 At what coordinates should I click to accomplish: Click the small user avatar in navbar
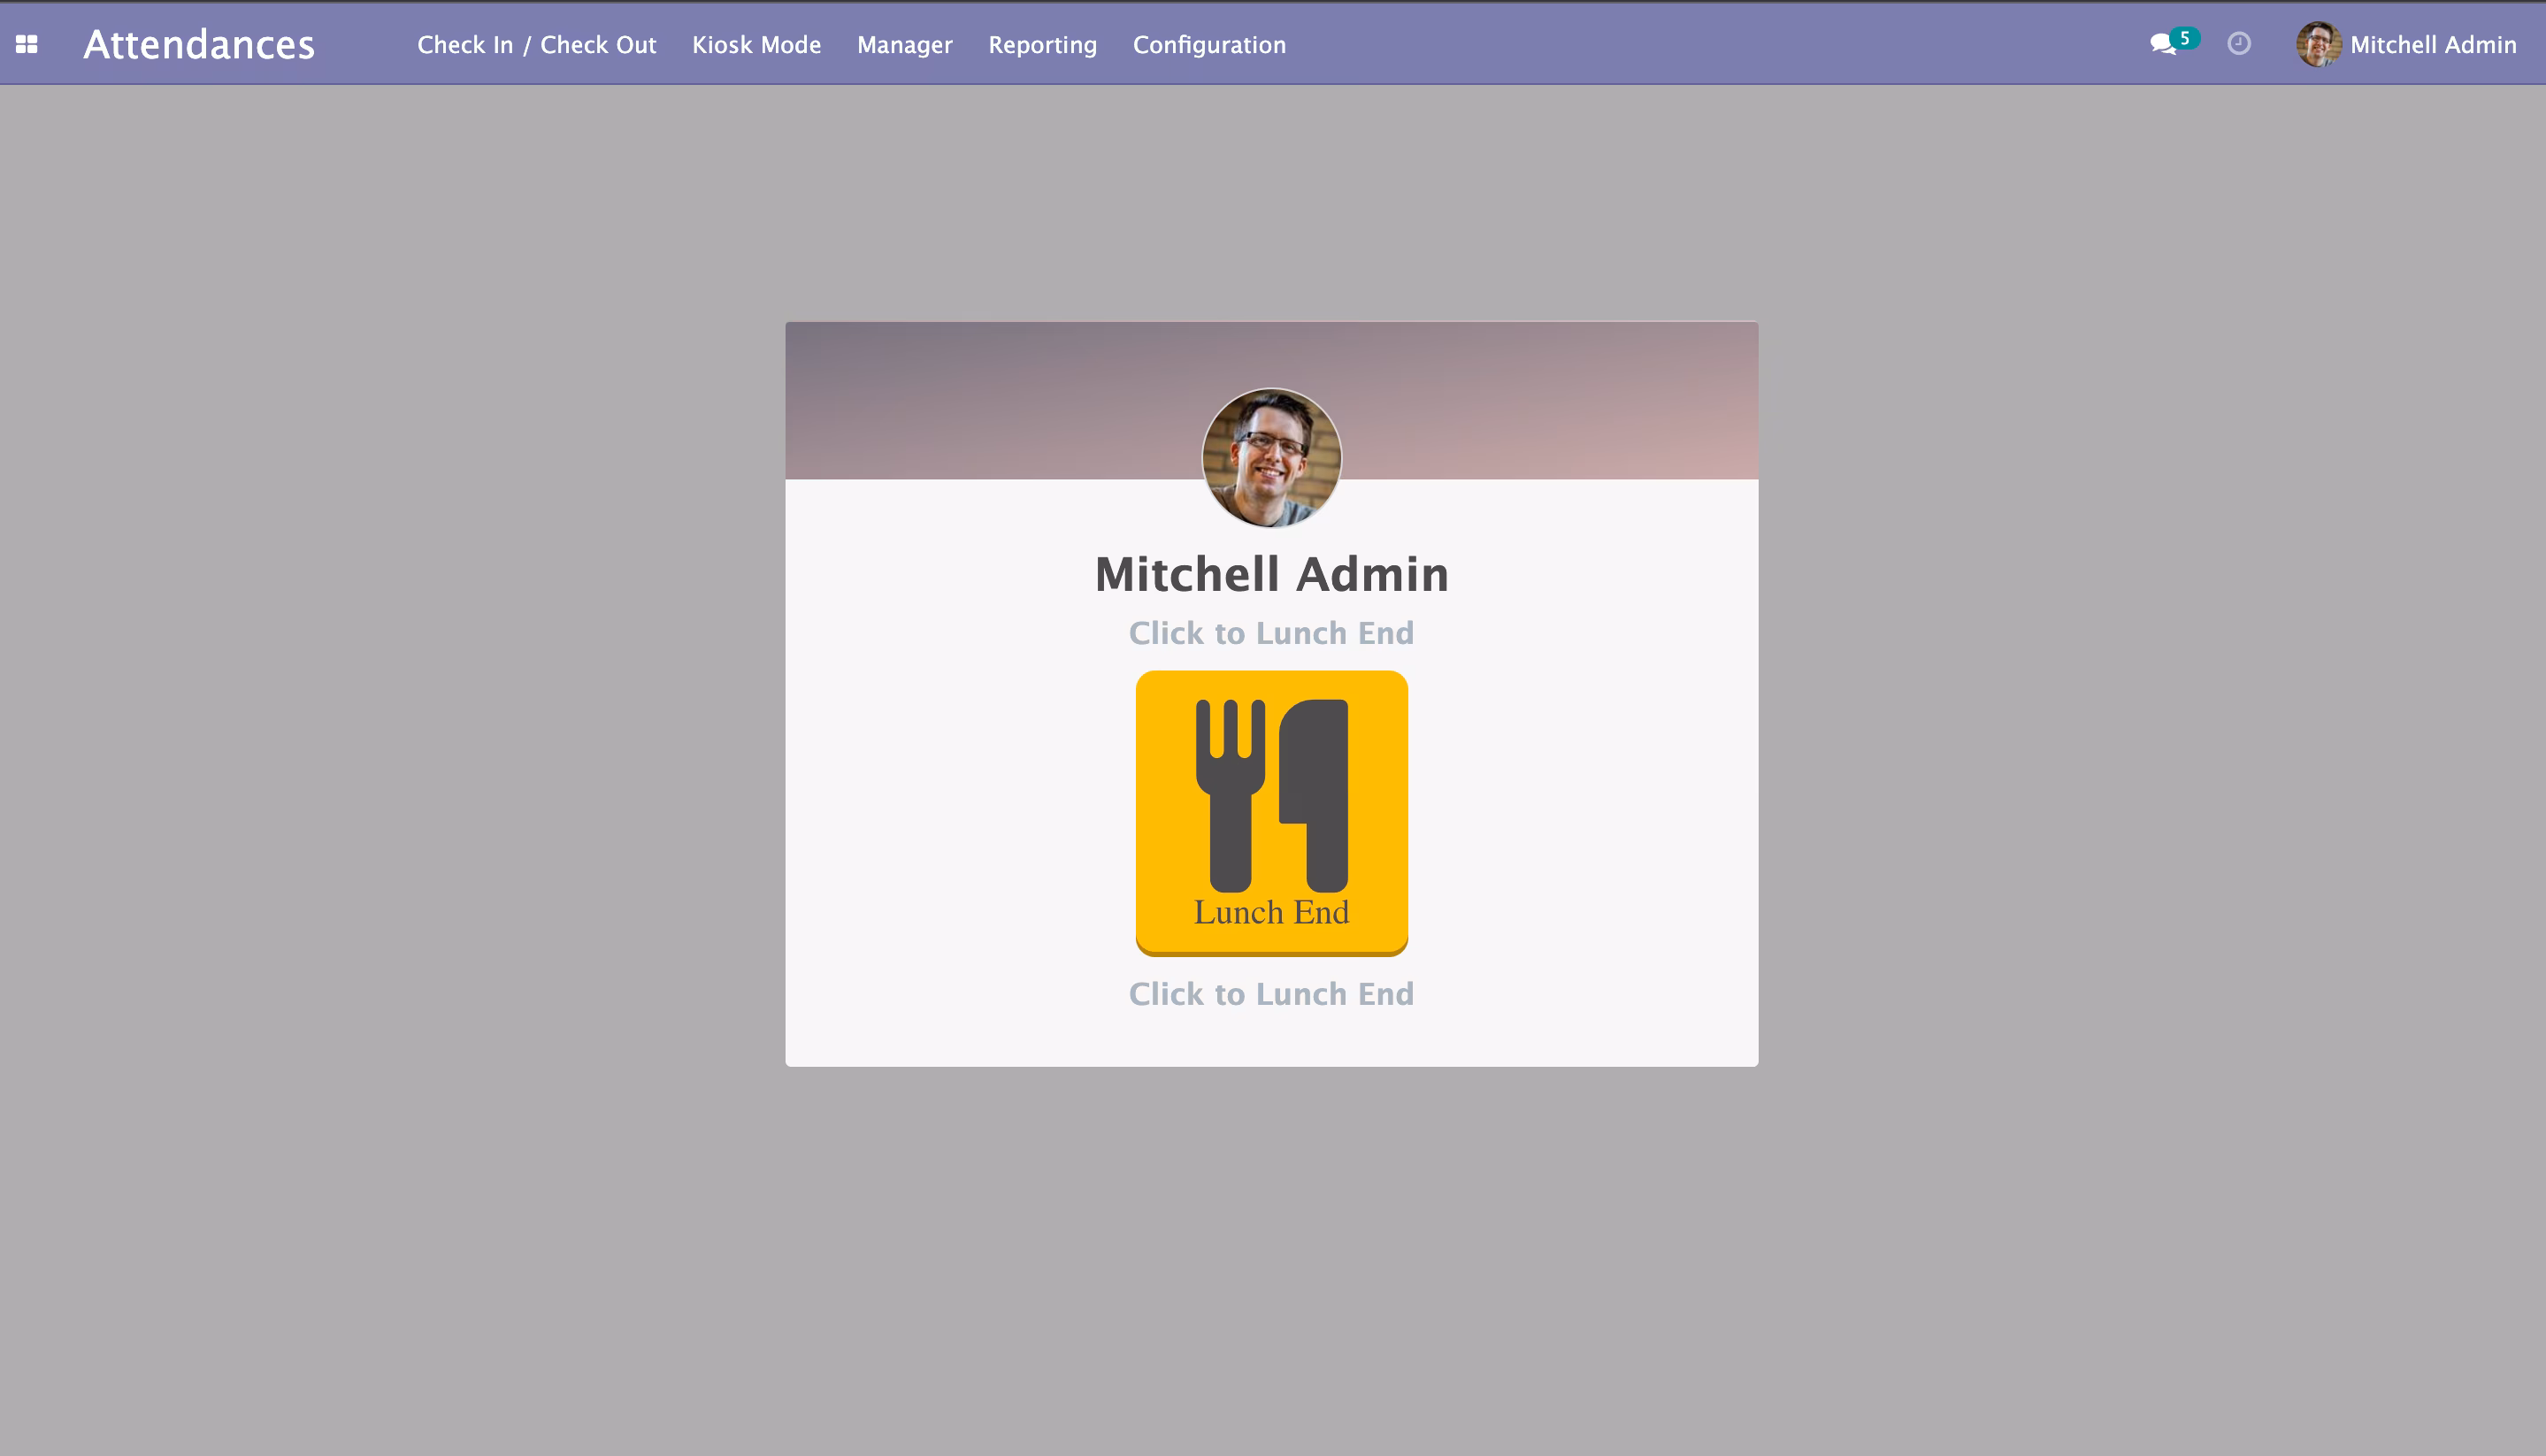[2318, 44]
